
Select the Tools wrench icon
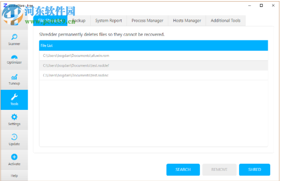pos(14,97)
